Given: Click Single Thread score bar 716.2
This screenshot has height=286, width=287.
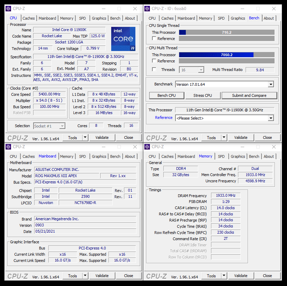Looking at the screenshot, I should [227, 32].
